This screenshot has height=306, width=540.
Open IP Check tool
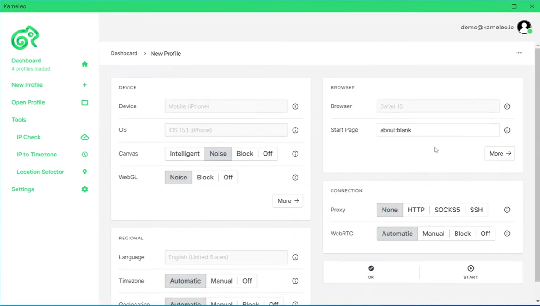[28, 137]
